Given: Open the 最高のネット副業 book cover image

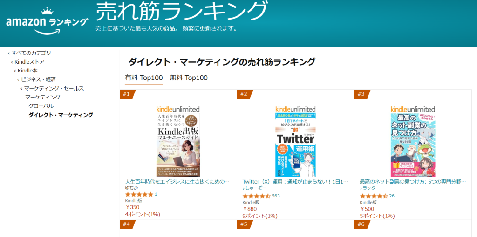Looking at the screenshot, I should coord(413,145).
